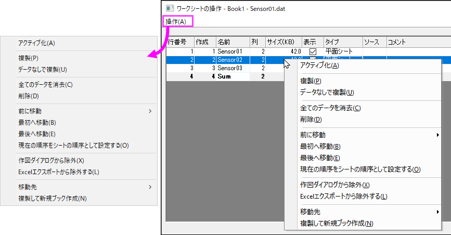
Task: Choose アクティブ化(A) in the cursor context menu
Action: pyautogui.click(x=319, y=66)
